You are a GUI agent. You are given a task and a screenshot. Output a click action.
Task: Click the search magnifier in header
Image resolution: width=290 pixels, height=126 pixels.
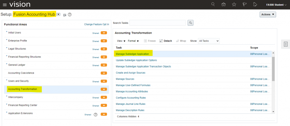pyautogui.click(x=213, y=4)
